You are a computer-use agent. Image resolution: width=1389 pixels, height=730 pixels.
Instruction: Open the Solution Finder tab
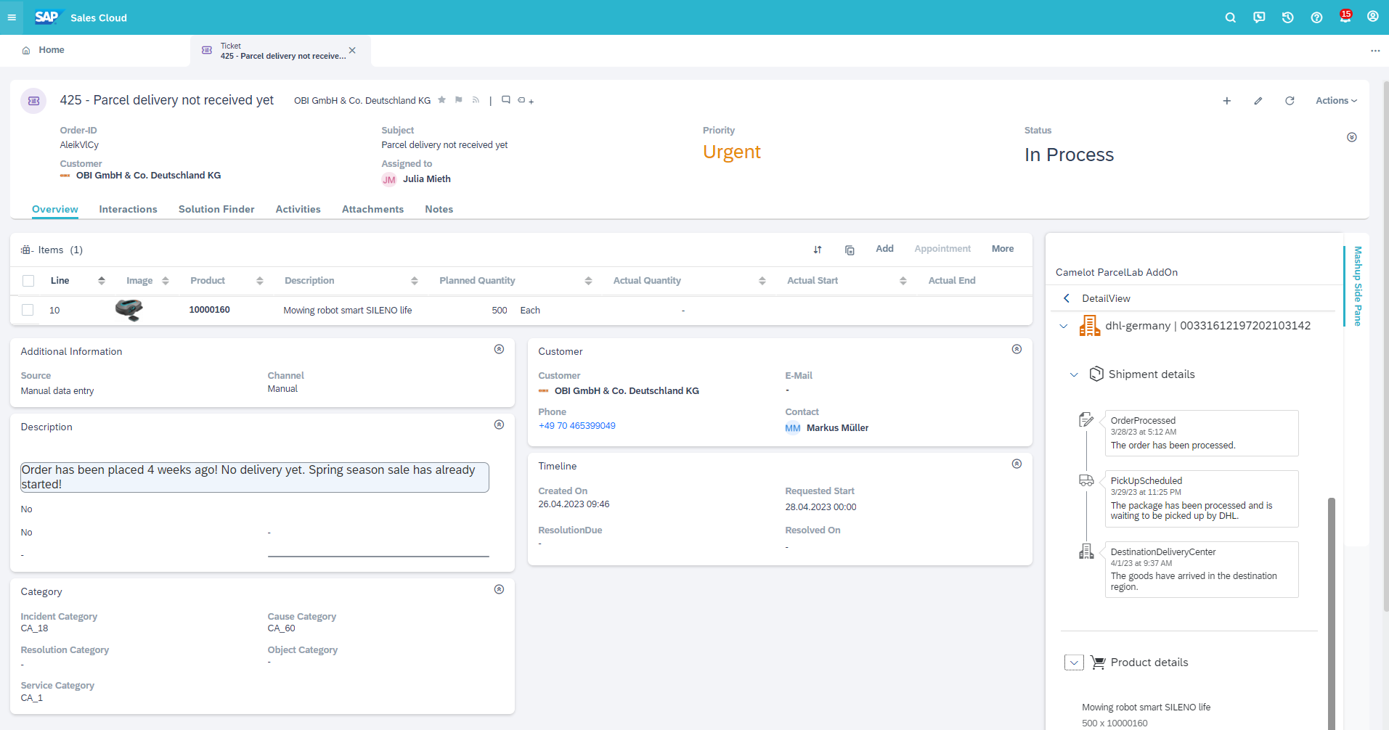click(x=216, y=209)
